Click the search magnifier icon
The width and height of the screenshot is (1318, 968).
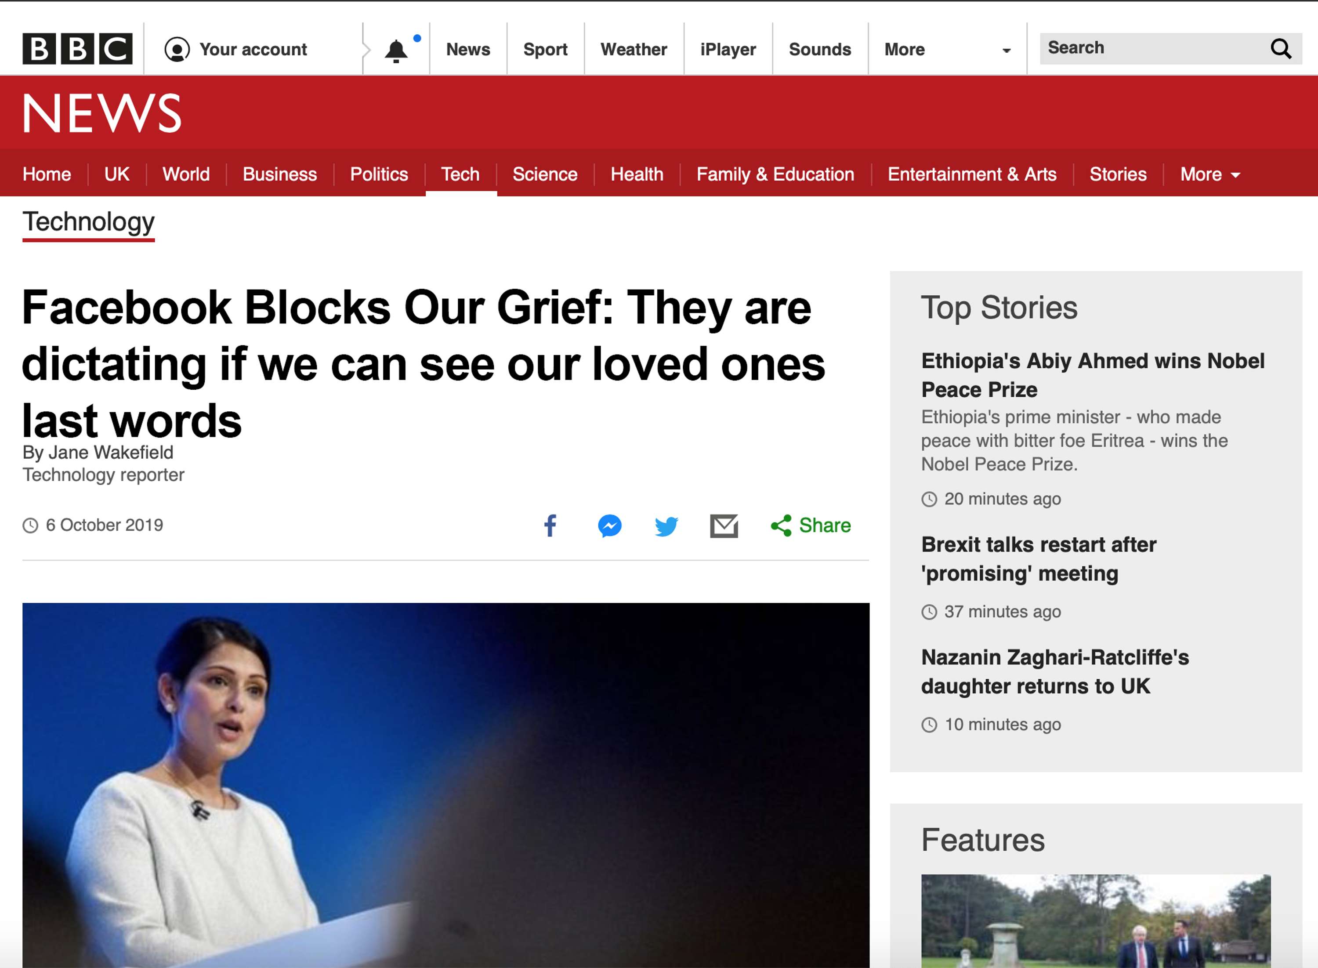[1281, 48]
